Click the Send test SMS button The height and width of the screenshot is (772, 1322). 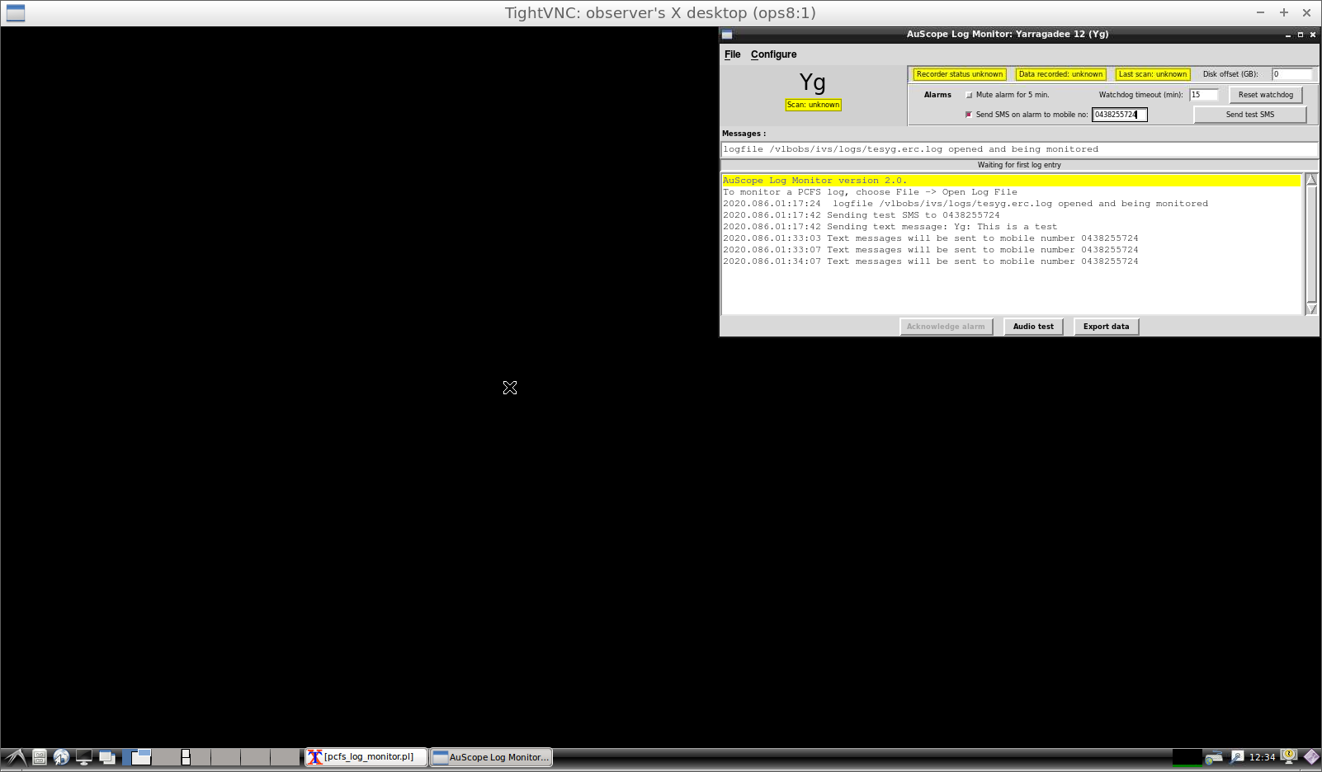pos(1249,115)
